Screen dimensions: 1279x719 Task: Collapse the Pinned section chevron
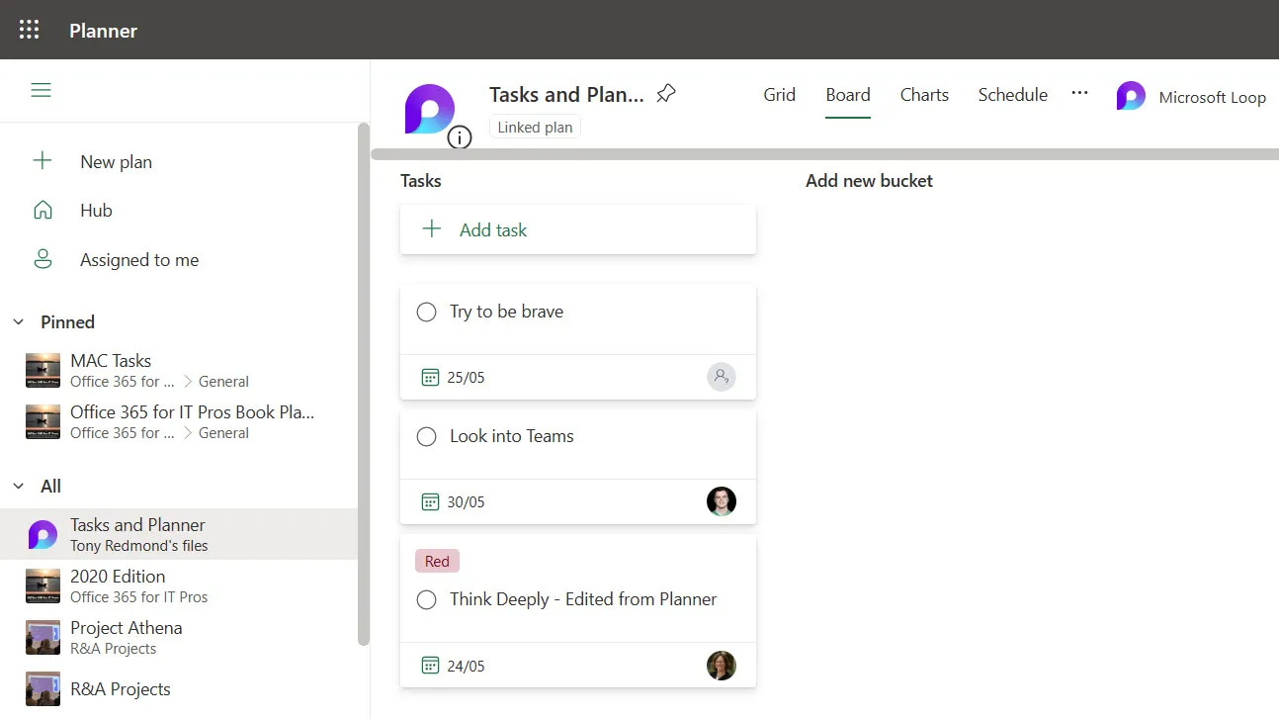pyautogui.click(x=19, y=322)
